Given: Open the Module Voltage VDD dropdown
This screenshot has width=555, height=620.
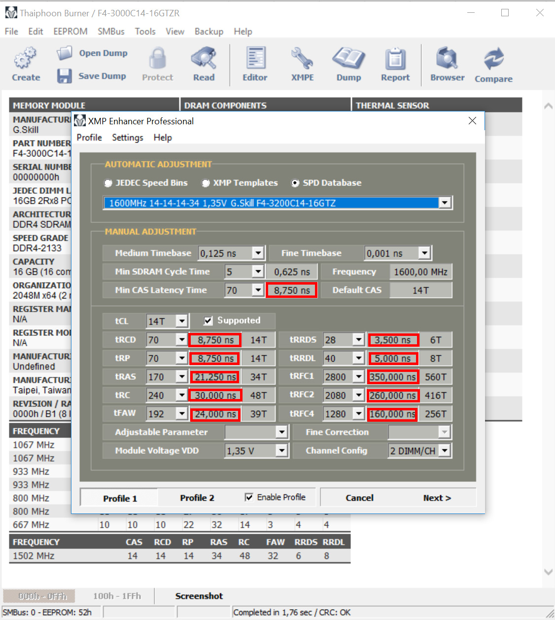Looking at the screenshot, I should [x=281, y=450].
